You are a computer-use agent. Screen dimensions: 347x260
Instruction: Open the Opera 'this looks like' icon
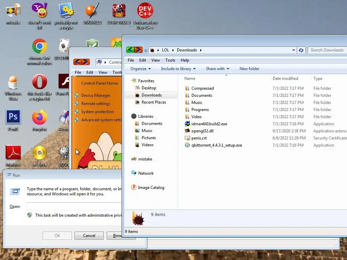tap(40, 88)
